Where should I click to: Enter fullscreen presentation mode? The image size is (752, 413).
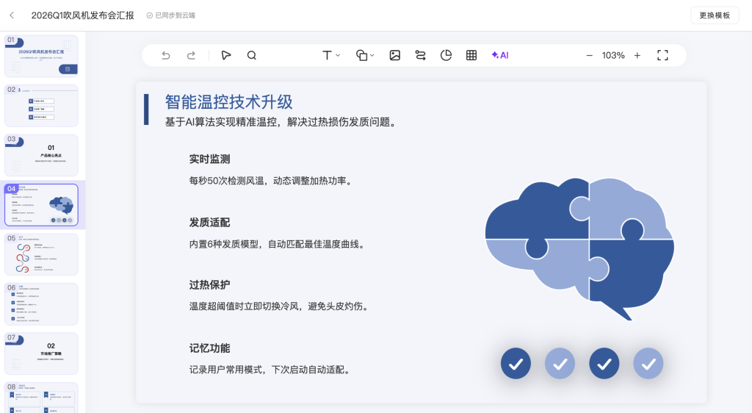click(662, 55)
